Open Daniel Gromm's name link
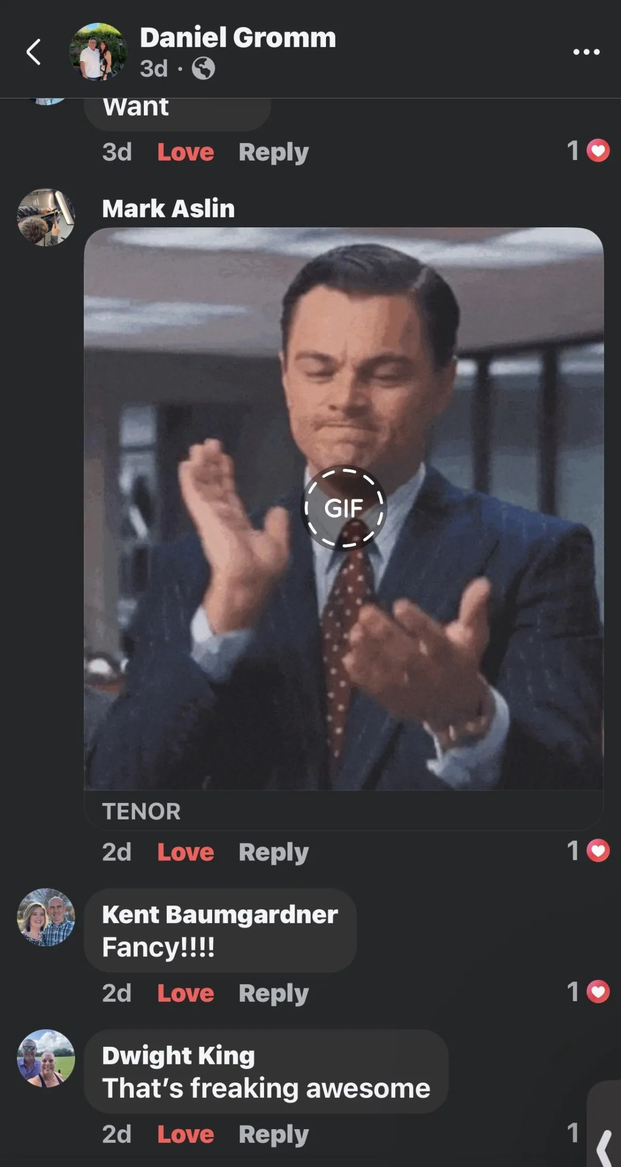 [238, 38]
